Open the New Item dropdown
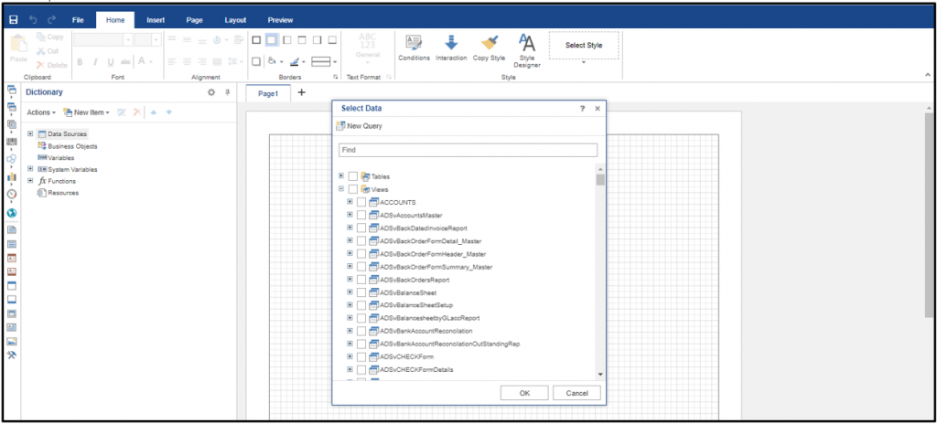 point(87,112)
